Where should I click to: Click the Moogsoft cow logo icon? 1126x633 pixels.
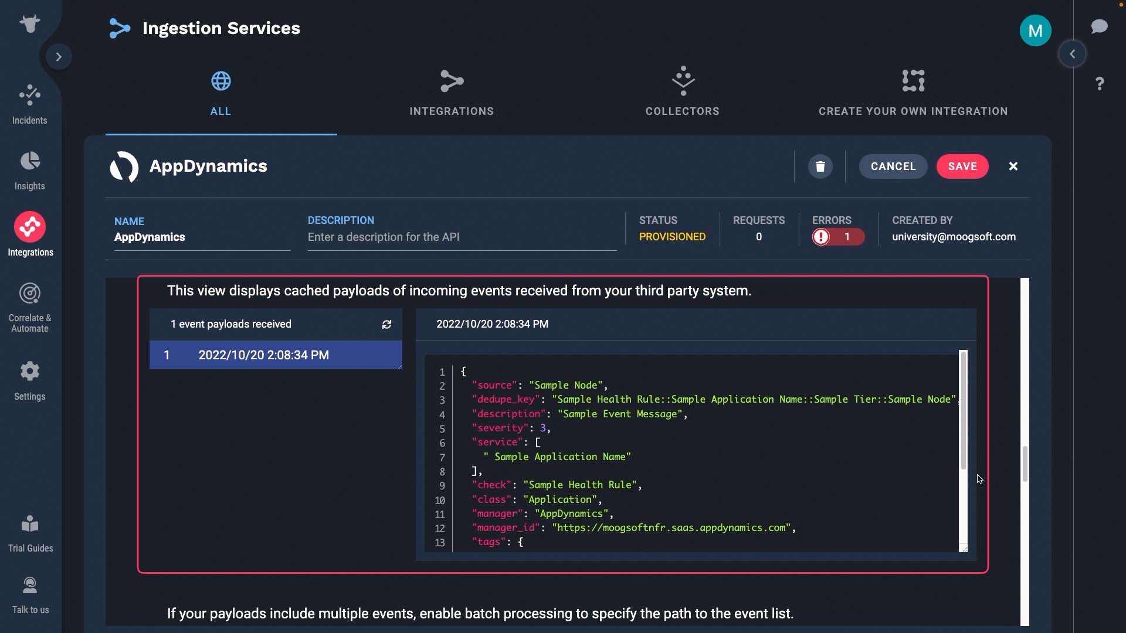pyautogui.click(x=29, y=24)
